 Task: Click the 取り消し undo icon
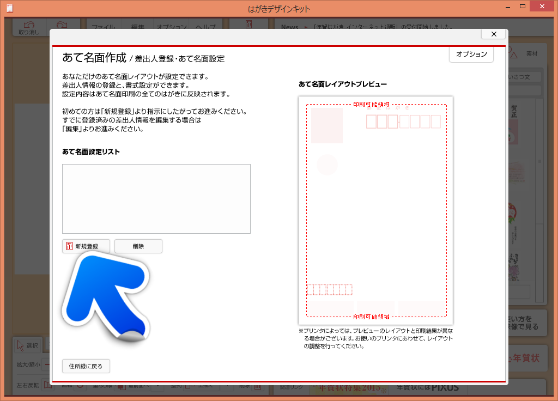pos(29,28)
